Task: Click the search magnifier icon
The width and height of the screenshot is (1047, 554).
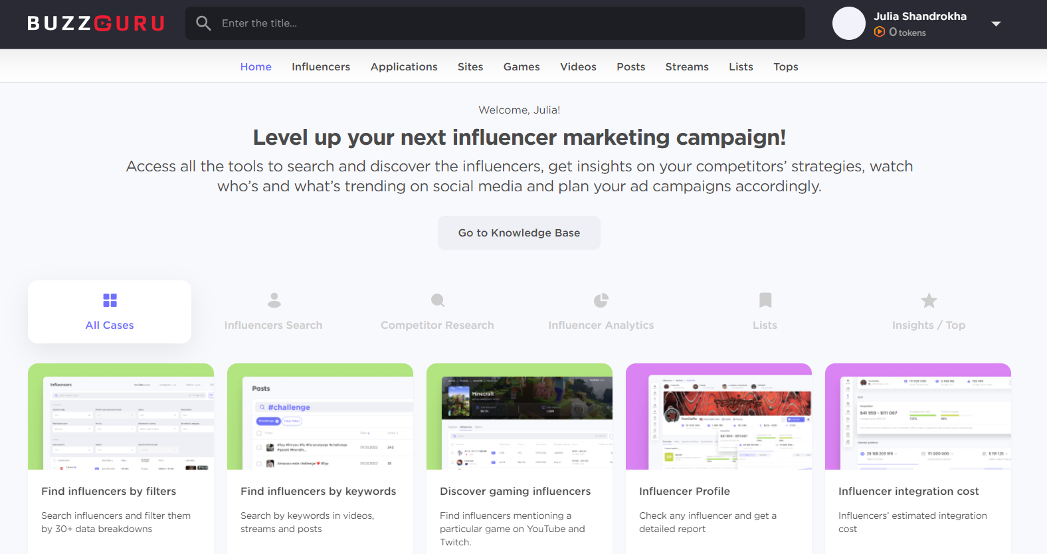Action: 203,23
